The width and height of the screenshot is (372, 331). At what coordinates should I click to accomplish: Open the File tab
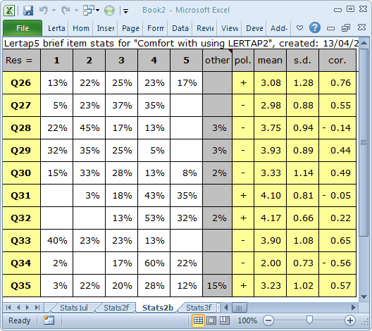pyautogui.click(x=23, y=28)
